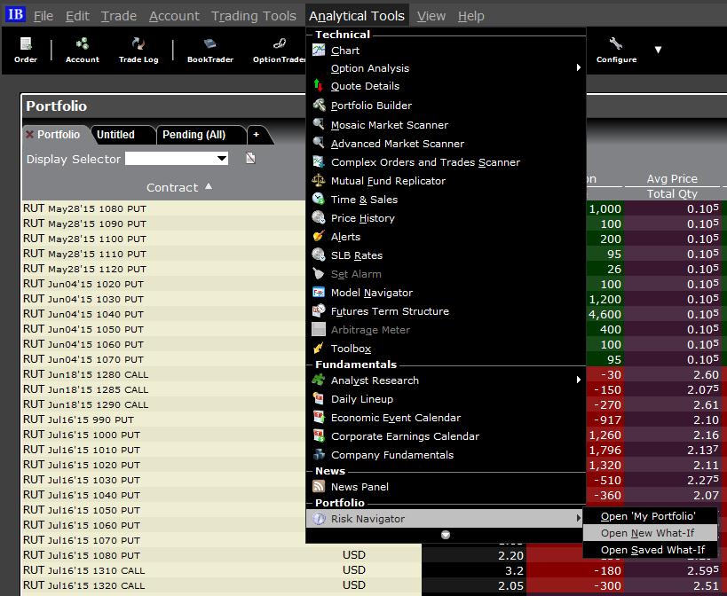This screenshot has height=596, width=727.
Task: Click the page icon beside Display Selector
Action: point(250,159)
